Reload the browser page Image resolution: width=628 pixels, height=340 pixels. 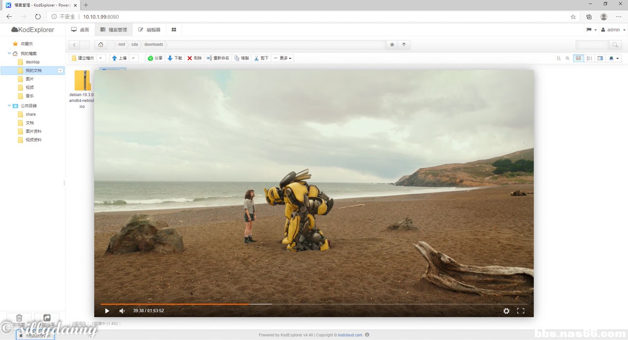click(38, 17)
